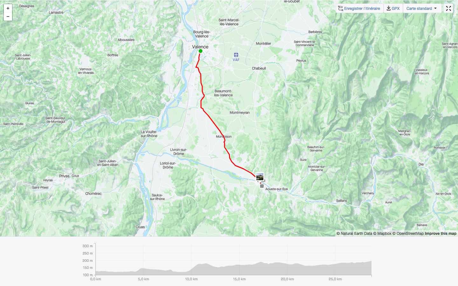Click the checkered finish flag marker

click(262, 186)
